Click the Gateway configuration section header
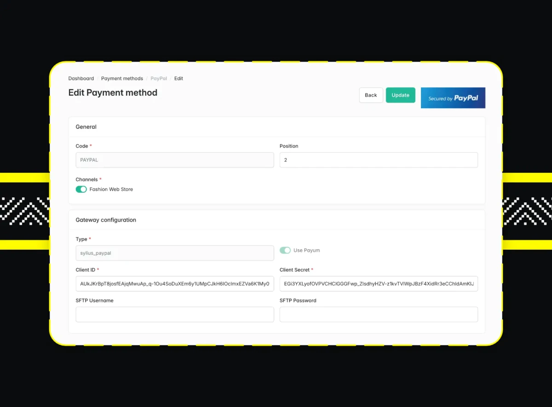 click(x=106, y=220)
